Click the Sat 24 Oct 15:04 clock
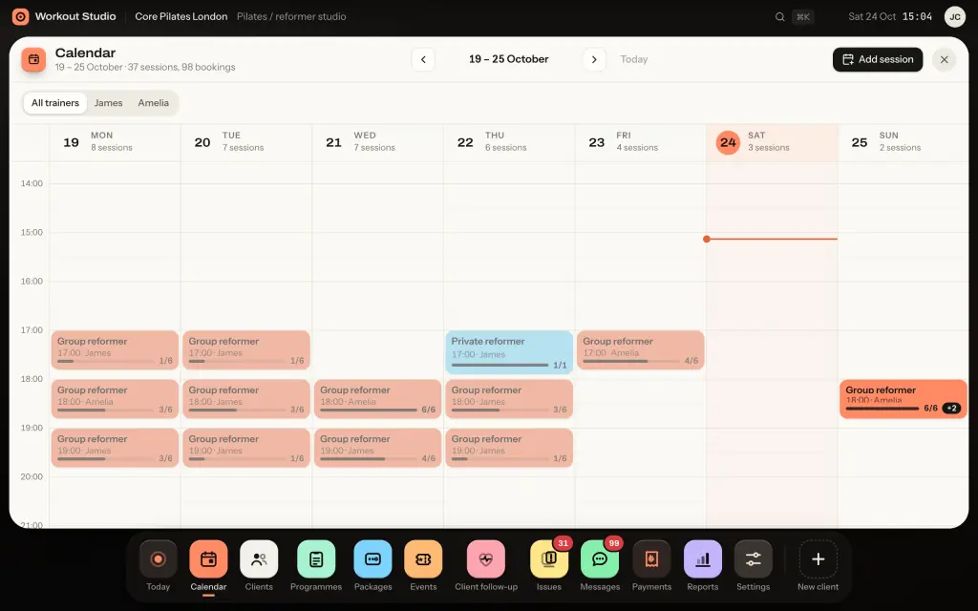This screenshot has width=978, height=611. coord(890,17)
